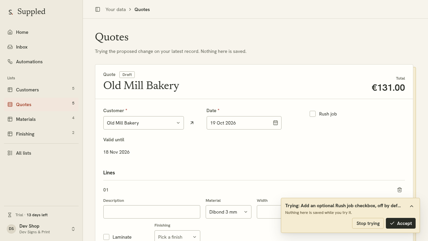Open the Material dropdown showing Dibond 3 mm
Viewport: 428px width, 241px height.
[228, 212]
